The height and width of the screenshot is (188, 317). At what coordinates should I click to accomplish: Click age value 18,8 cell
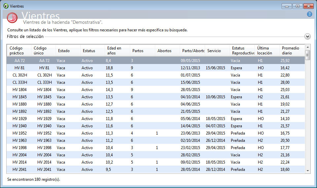[x=109, y=68]
